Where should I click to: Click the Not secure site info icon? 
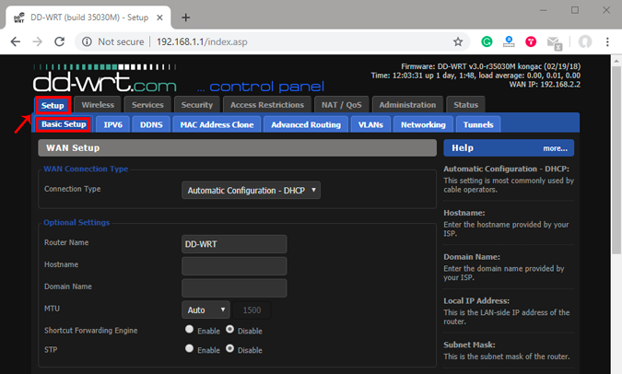[87, 41]
